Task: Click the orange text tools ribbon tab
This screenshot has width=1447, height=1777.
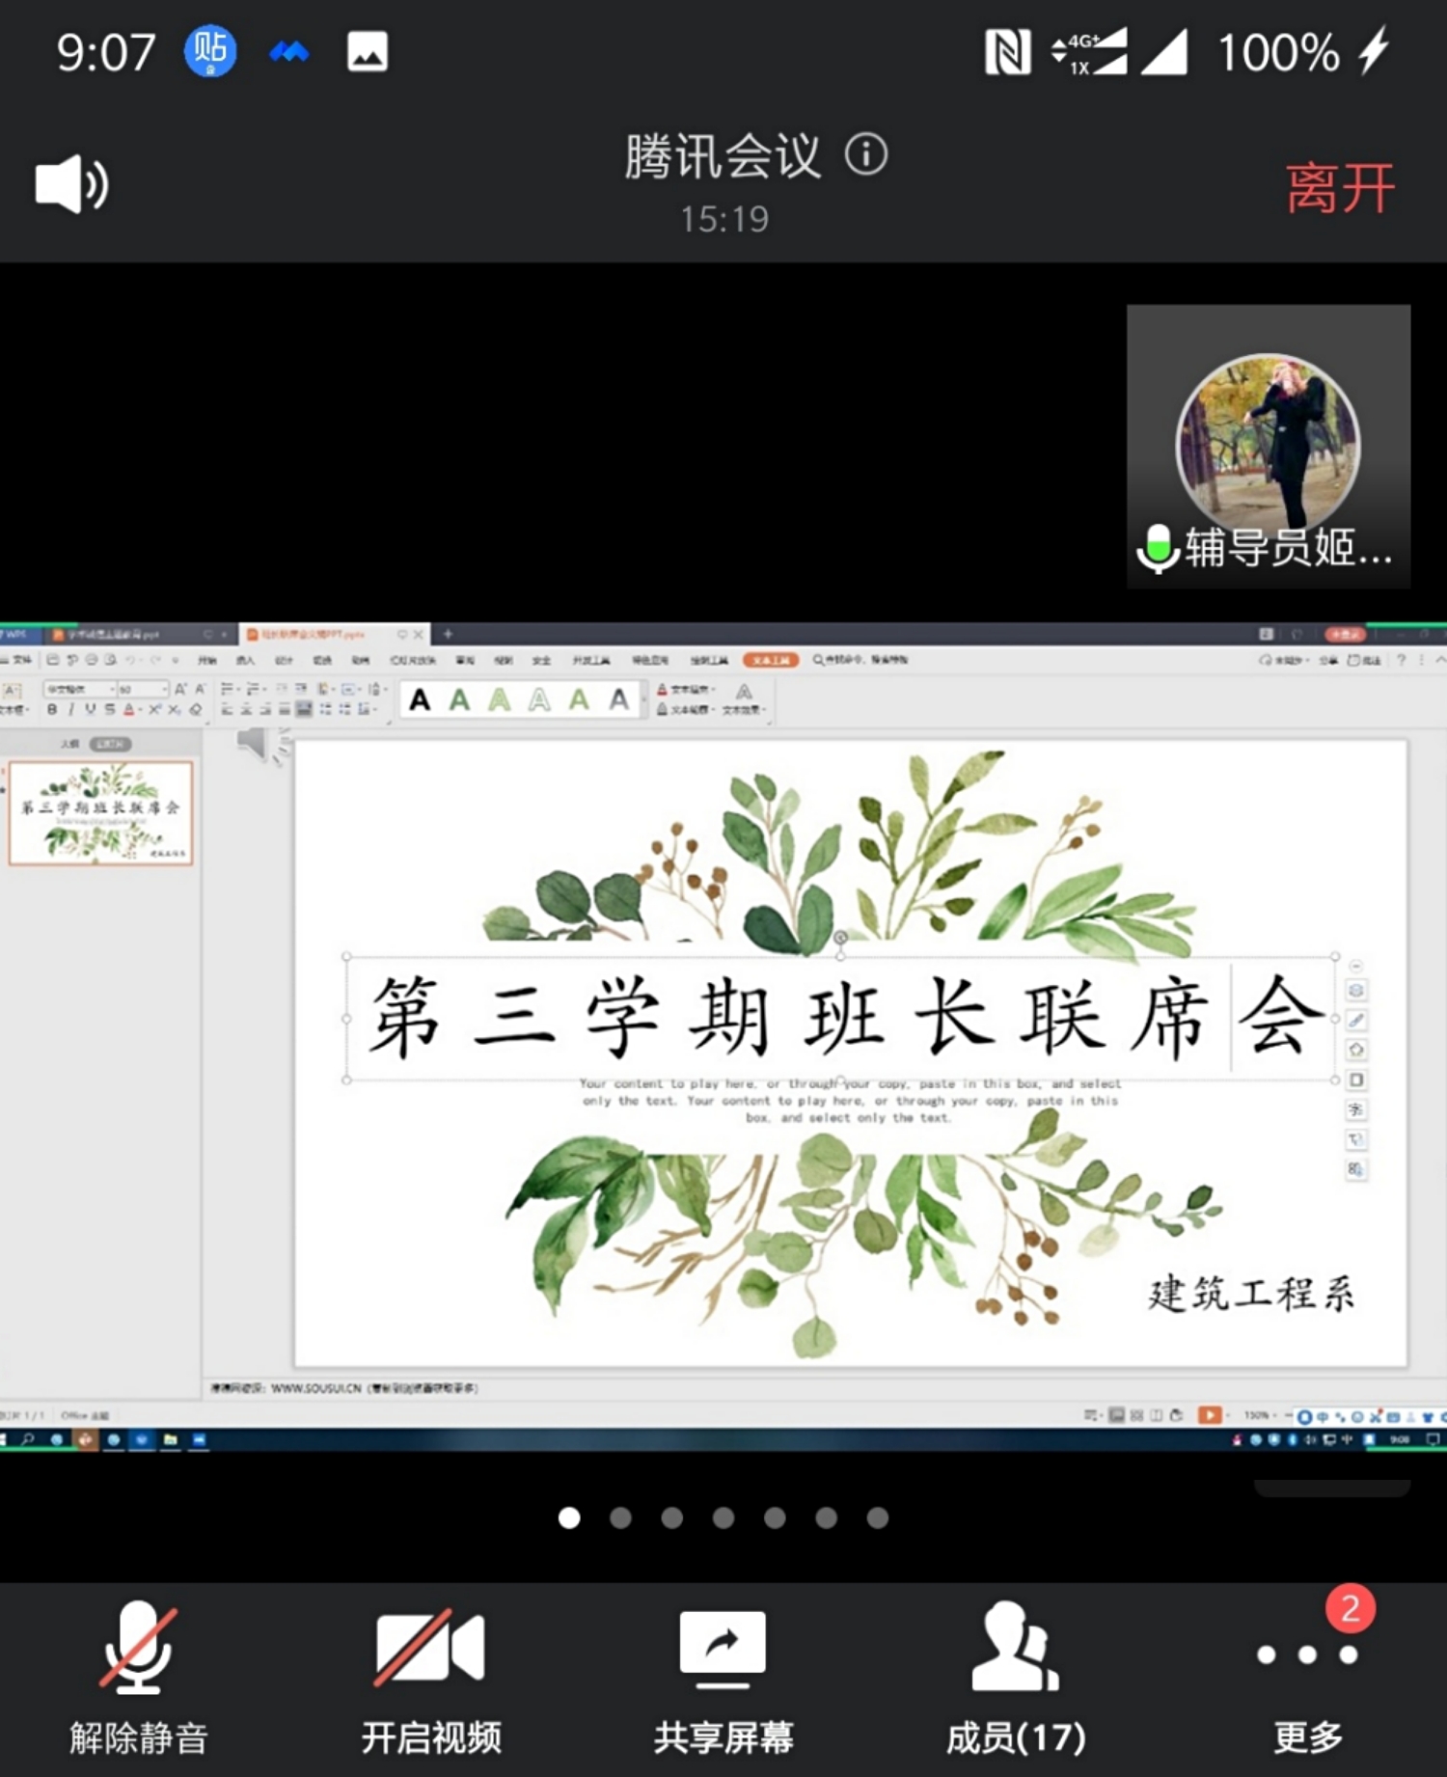Action: 770,660
